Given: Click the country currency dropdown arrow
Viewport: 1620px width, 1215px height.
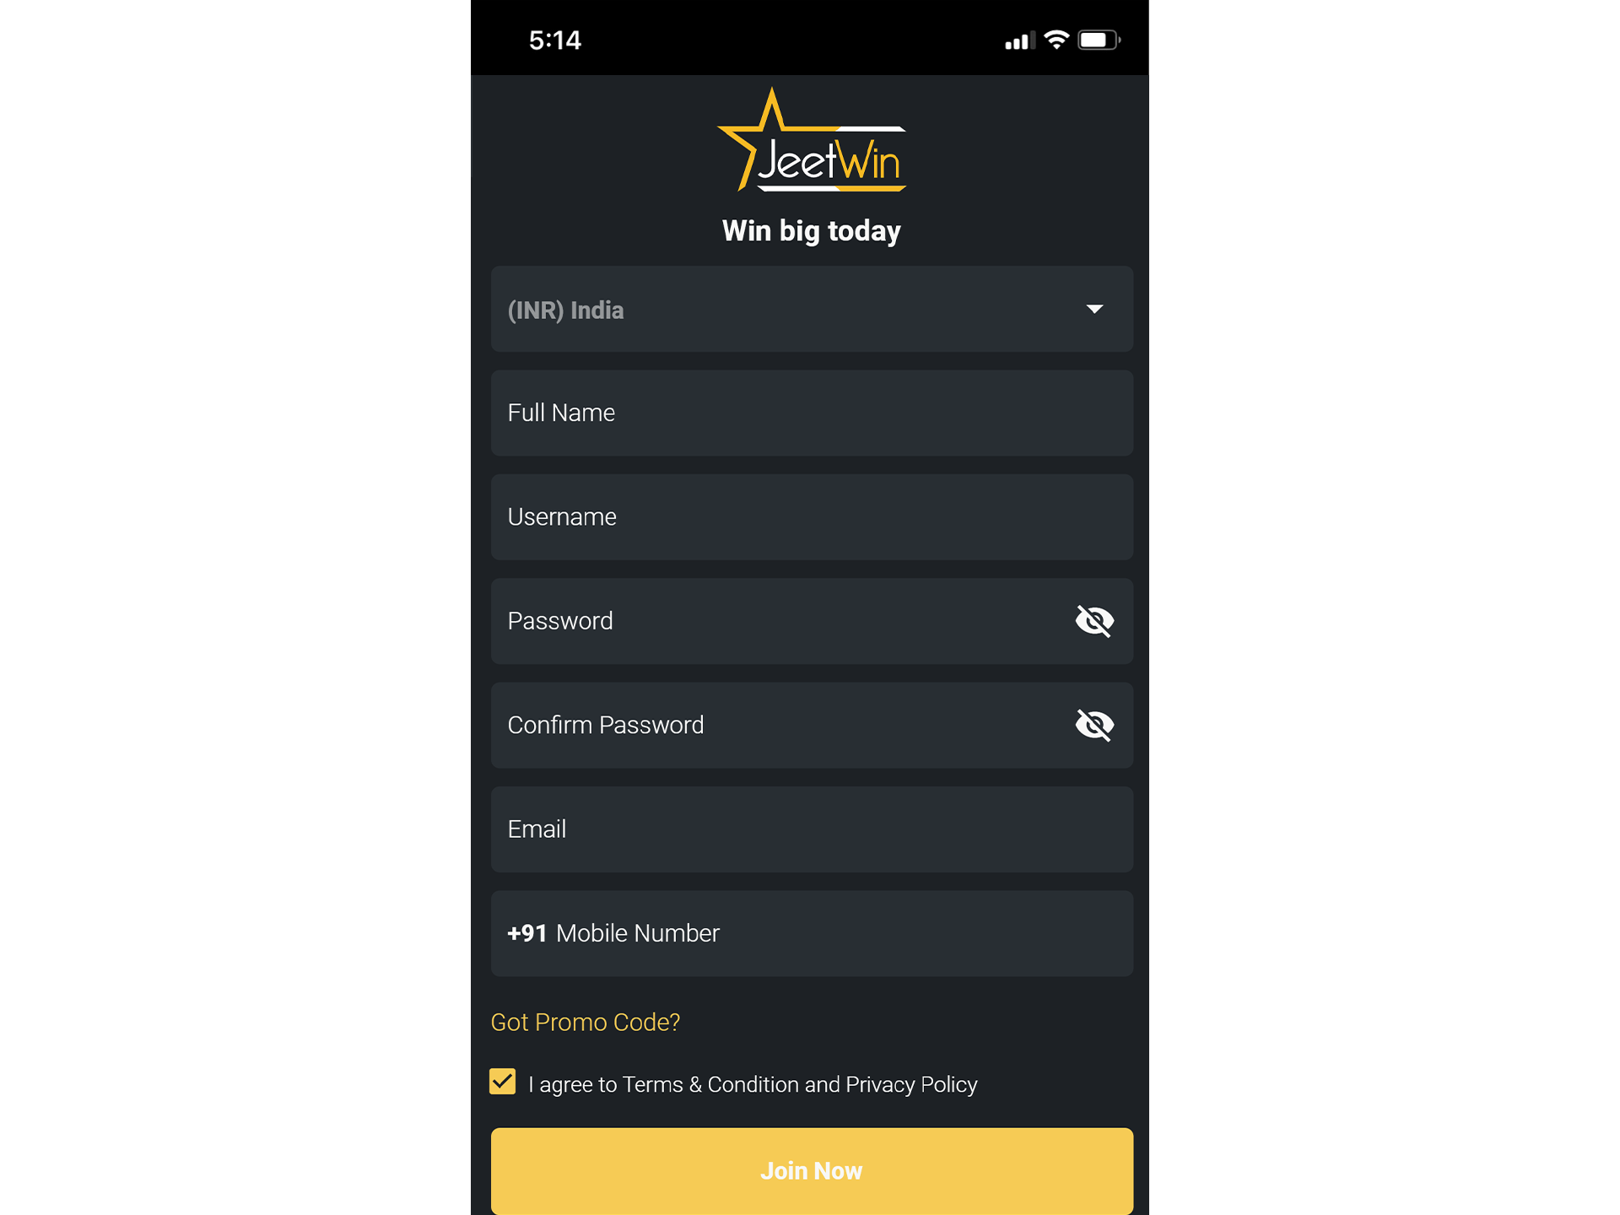Looking at the screenshot, I should 1093,309.
